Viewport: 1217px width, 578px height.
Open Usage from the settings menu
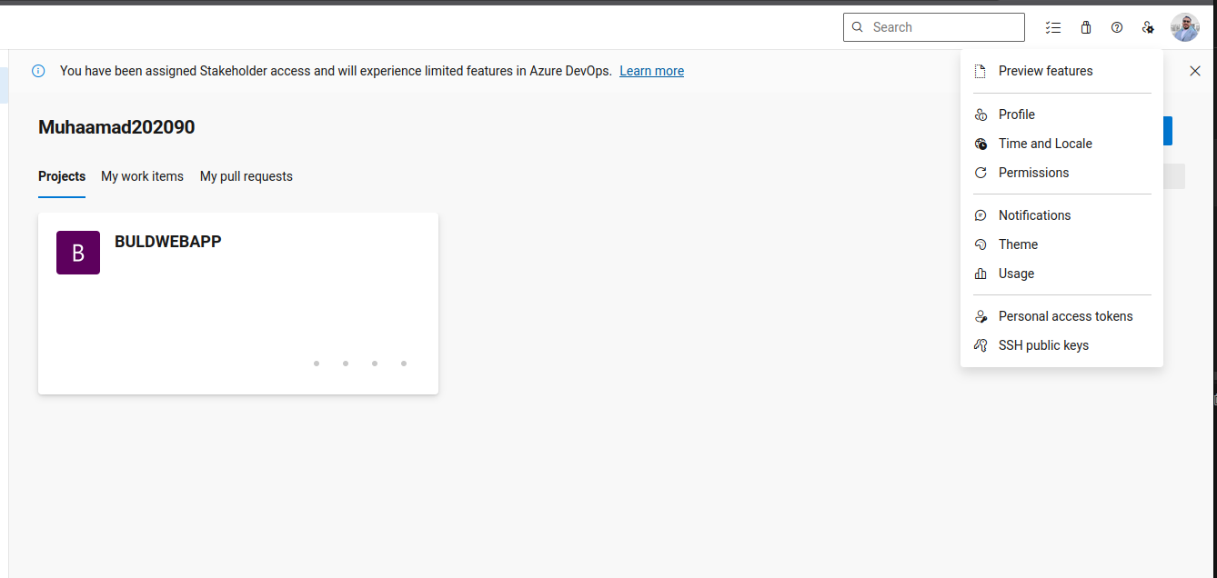[x=1016, y=274]
